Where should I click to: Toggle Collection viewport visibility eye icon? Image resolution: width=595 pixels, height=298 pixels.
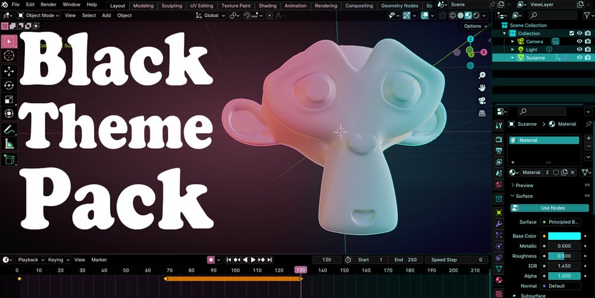click(580, 33)
